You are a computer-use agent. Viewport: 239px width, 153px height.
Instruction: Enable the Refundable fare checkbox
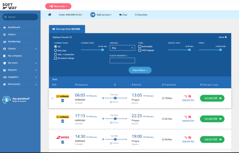point(140,46)
